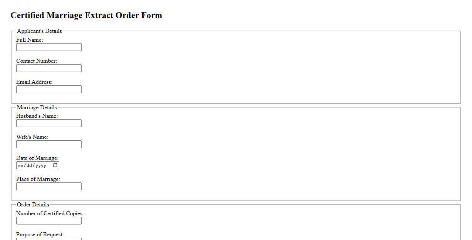Image resolution: width=472 pixels, height=240 pixels.
Task: Click the Place of Marriage input
Action: (49, 186)
